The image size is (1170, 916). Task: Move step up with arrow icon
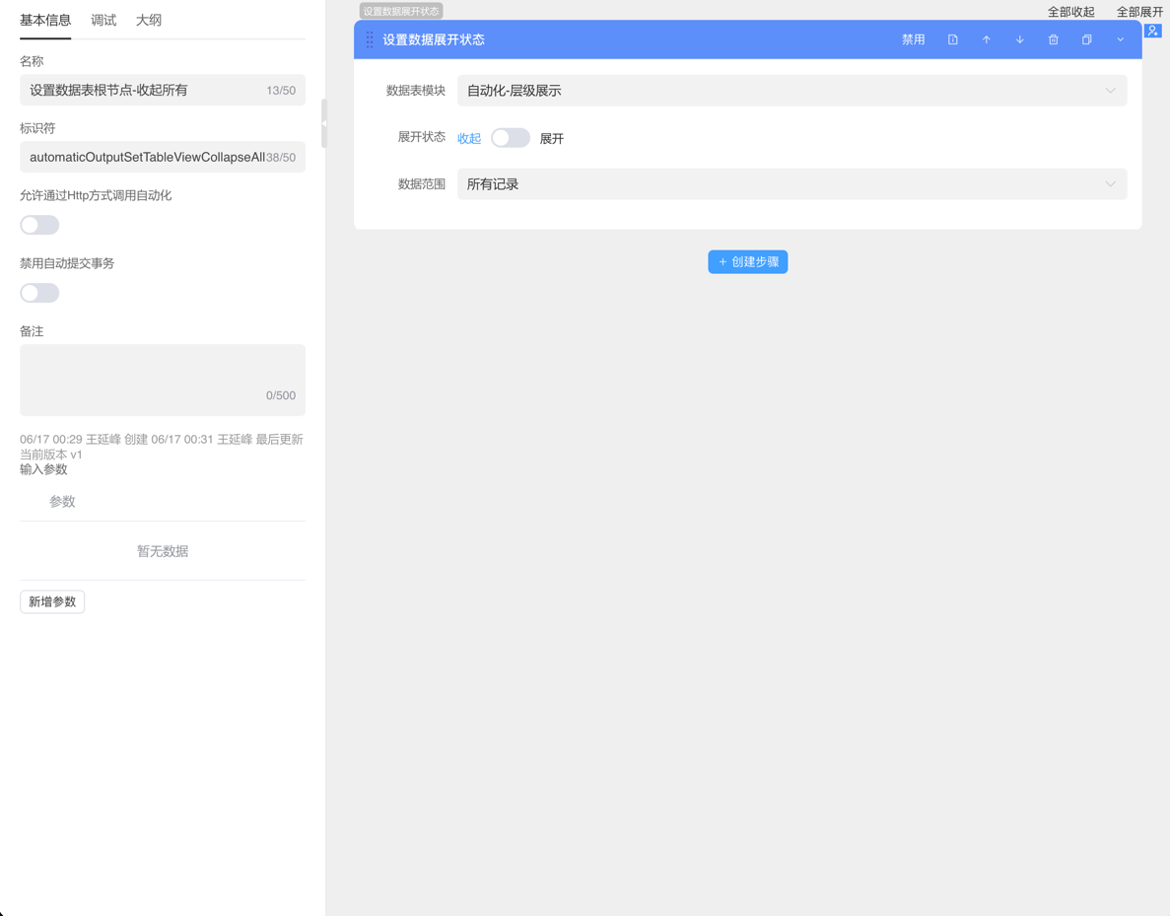coord(986,39)
